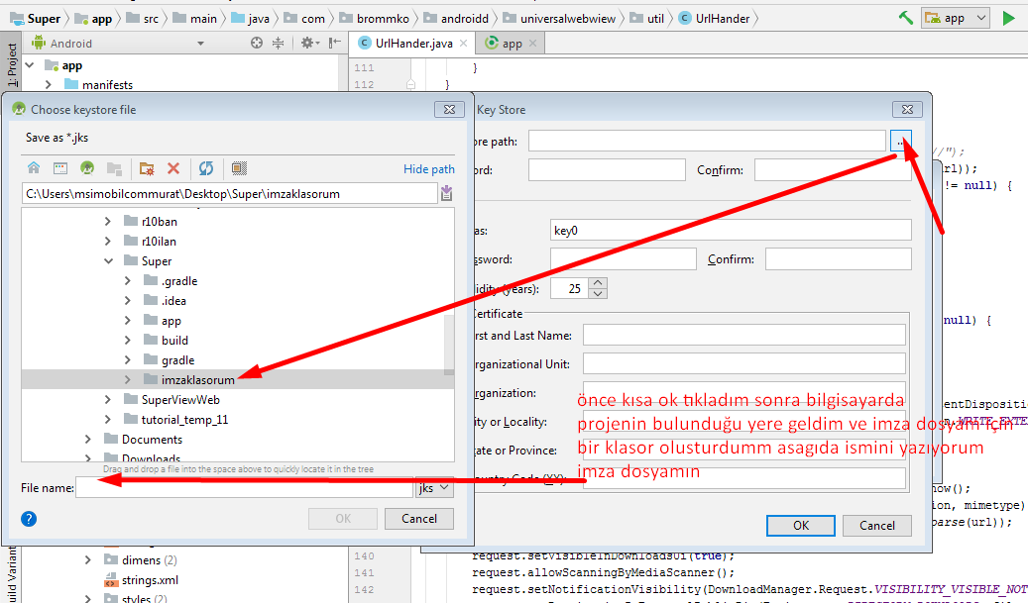Expand the Documents folder
The image size is (1028, 603).
88,439
